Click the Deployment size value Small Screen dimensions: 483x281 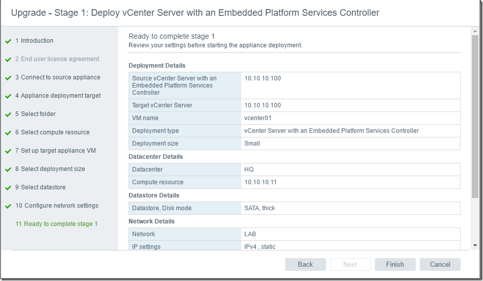coord(252,144)
